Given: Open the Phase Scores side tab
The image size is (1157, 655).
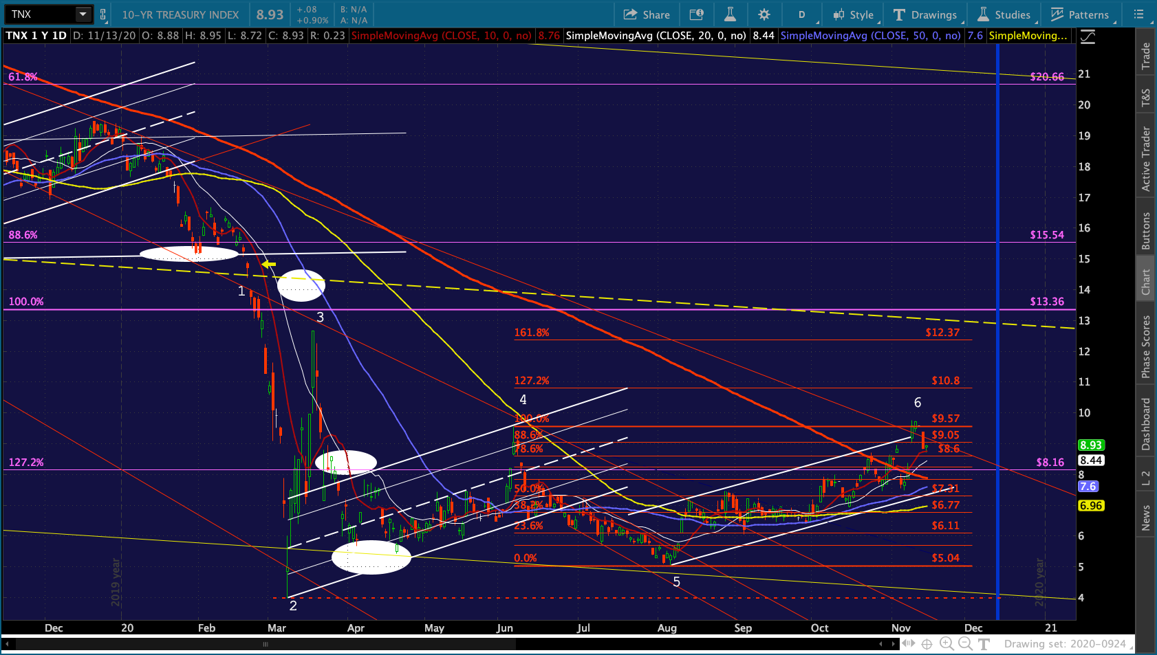Looking at the screenshot, I should [1146, 346].
